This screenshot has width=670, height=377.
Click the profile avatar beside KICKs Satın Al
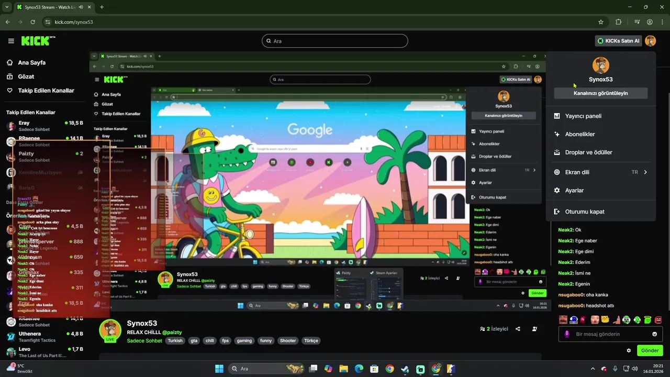click(650, 41)
